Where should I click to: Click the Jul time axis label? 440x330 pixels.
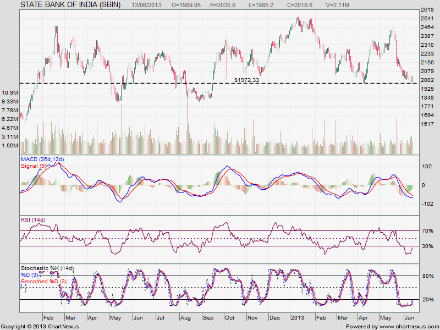click(x=160, y=318)
